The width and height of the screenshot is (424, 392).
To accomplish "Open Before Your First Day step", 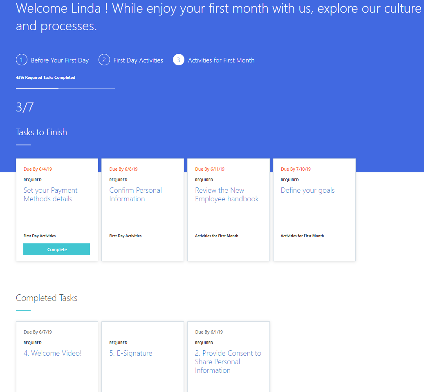I will tap(60, 60).
